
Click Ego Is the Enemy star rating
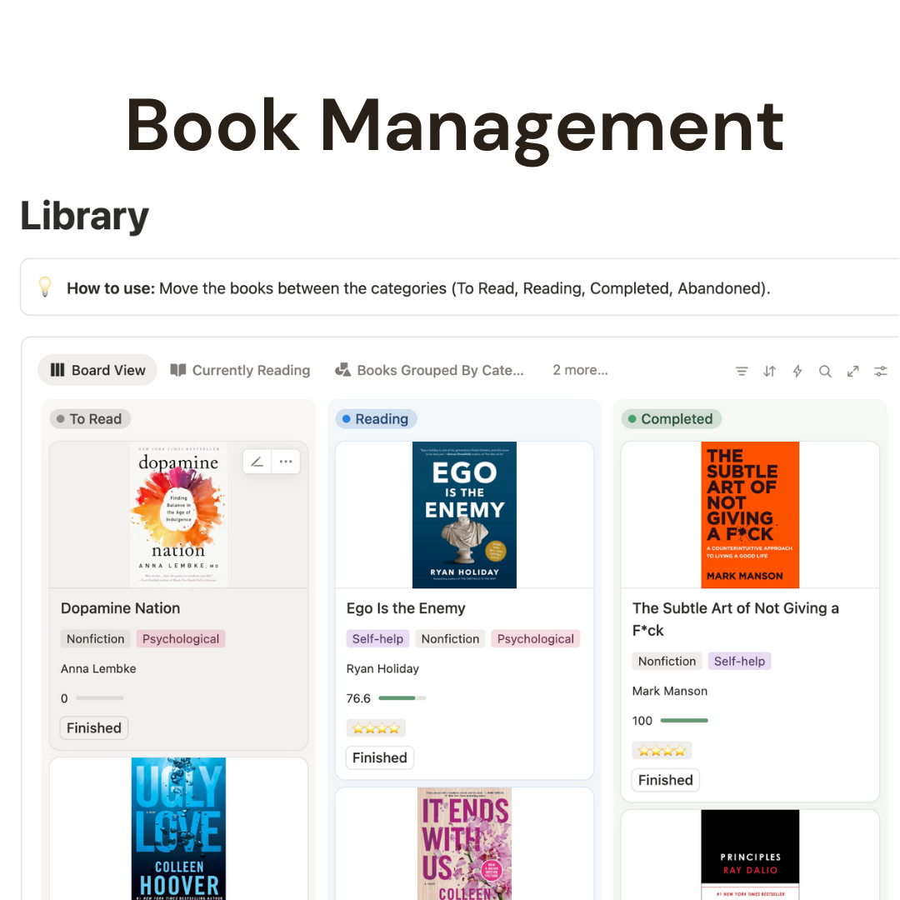[376, 728]
